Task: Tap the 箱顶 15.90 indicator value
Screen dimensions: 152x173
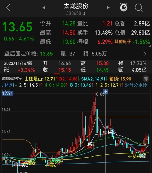Action: (120, 79)
